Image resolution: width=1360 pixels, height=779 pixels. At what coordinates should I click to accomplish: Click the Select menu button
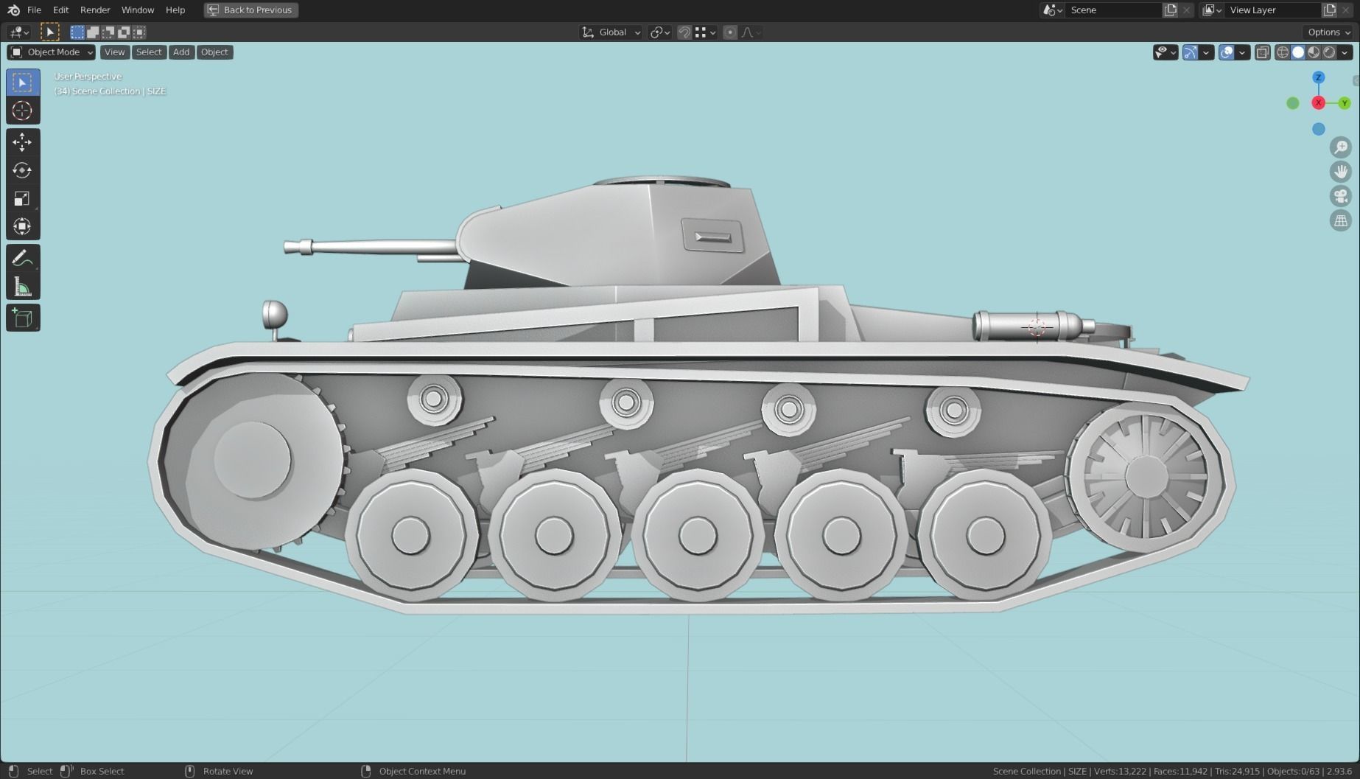(149, 52)
